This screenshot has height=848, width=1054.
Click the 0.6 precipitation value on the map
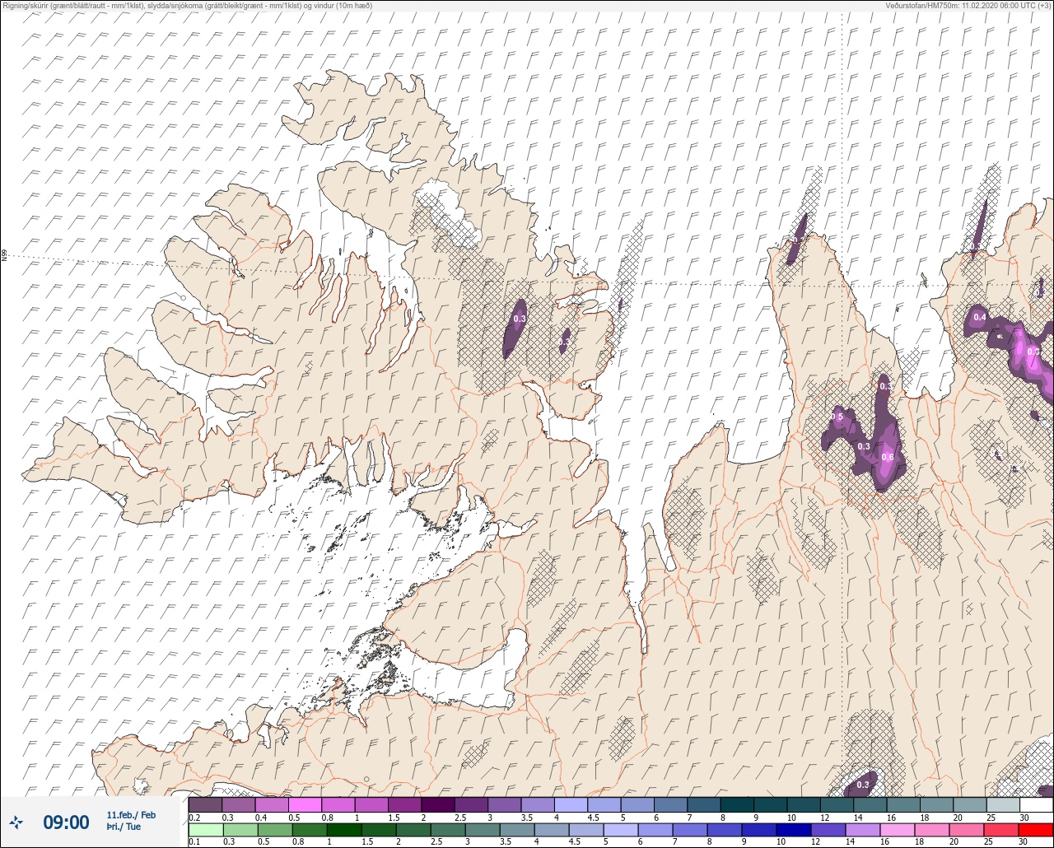888,457
